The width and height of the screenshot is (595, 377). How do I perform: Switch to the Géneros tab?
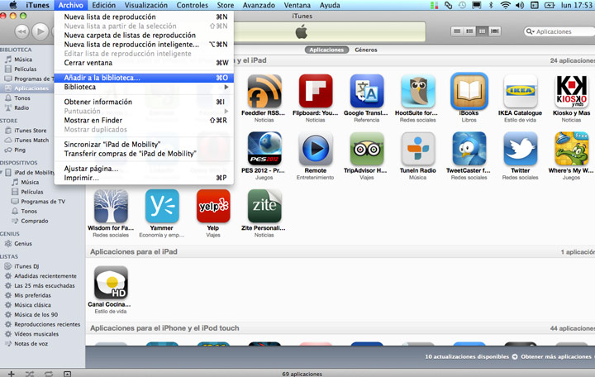coord(366,50)
